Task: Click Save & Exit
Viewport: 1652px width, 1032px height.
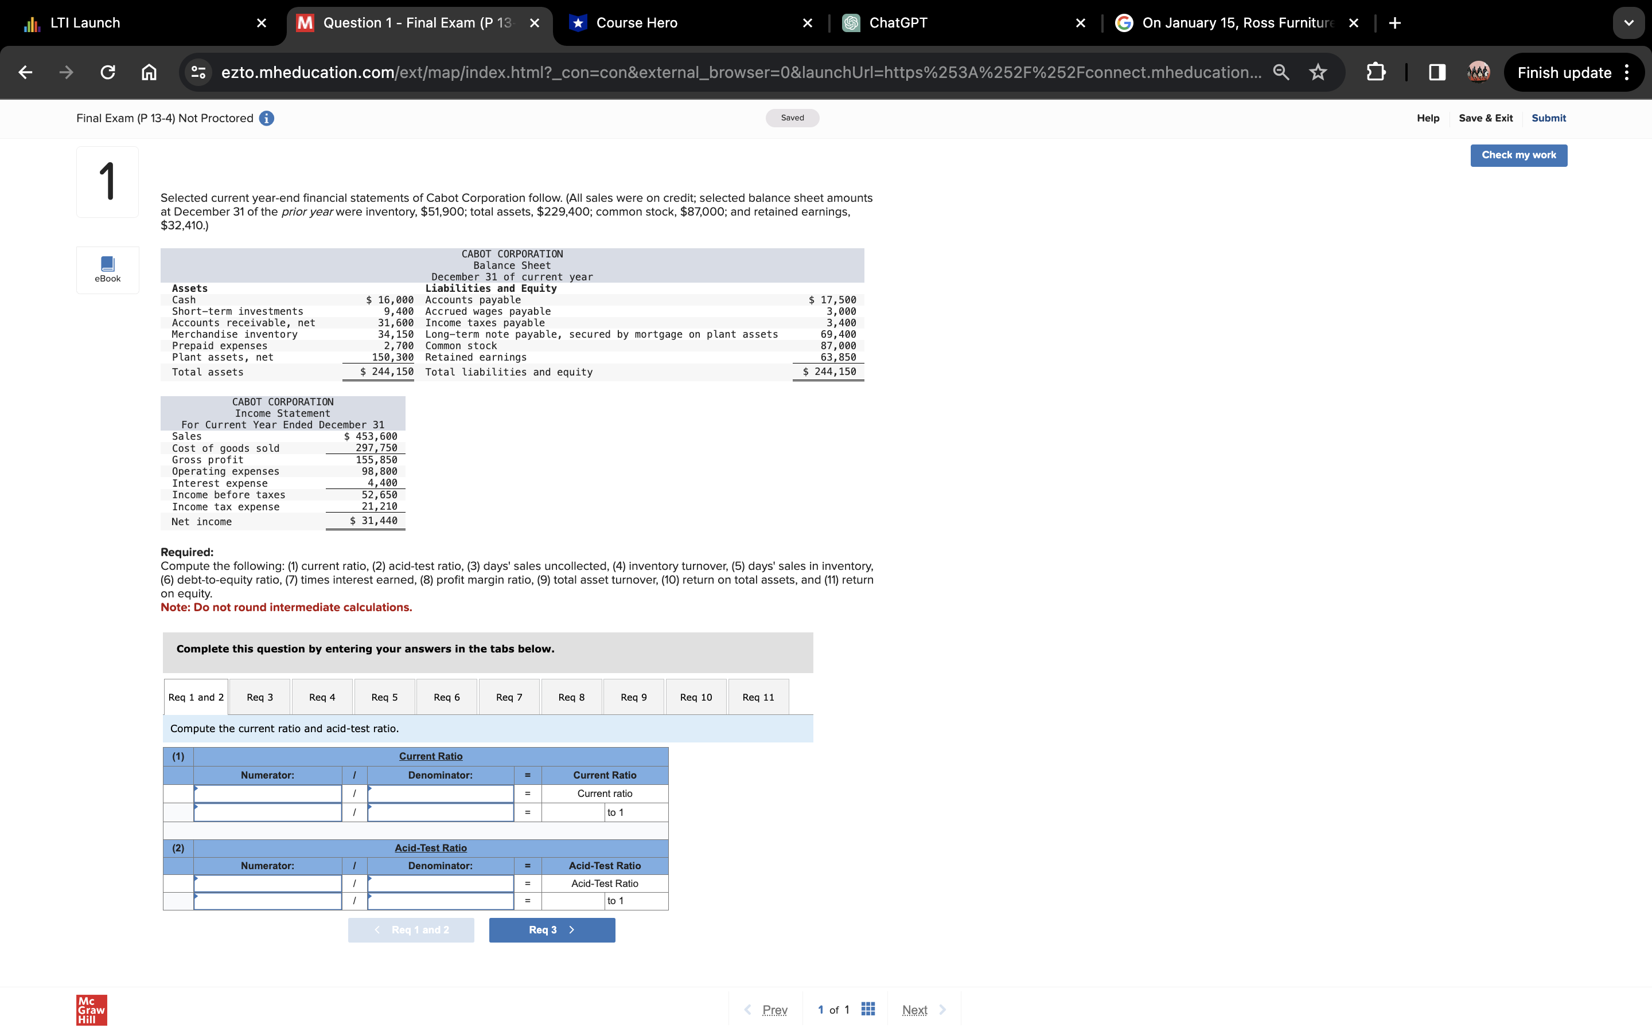Action: [1486, 118]
